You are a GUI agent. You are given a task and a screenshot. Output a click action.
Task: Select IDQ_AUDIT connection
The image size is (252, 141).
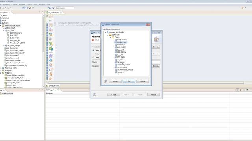122,47
